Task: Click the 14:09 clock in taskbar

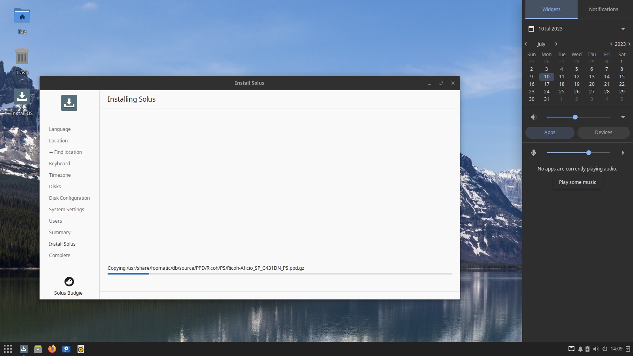Action: click(616, 349)
